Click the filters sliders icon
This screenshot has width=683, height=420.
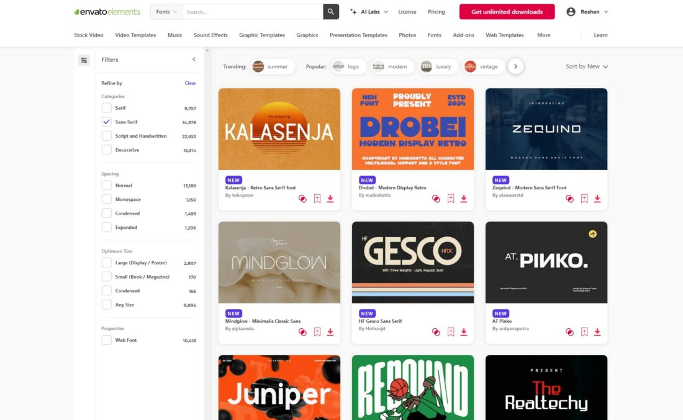tap(84, 60)
